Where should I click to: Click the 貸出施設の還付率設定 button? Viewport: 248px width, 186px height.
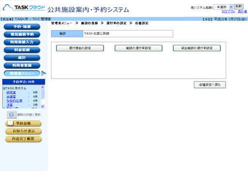[x=197, y=48]
